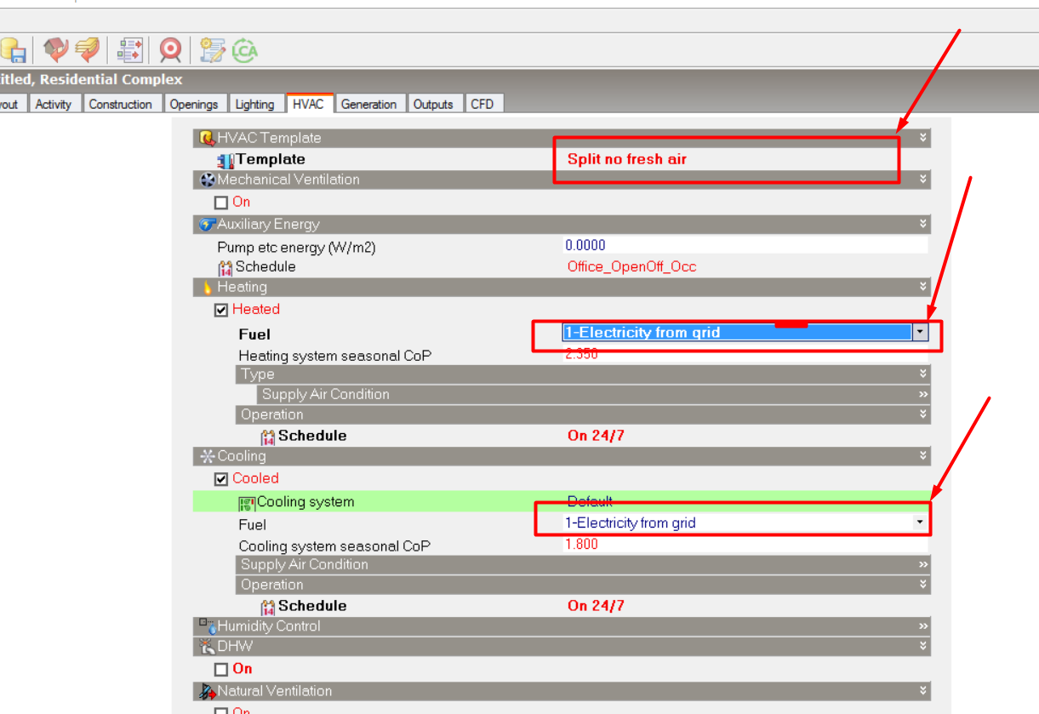Click the Pump etc energy 0.0000 field

click(x=745, y=245)
